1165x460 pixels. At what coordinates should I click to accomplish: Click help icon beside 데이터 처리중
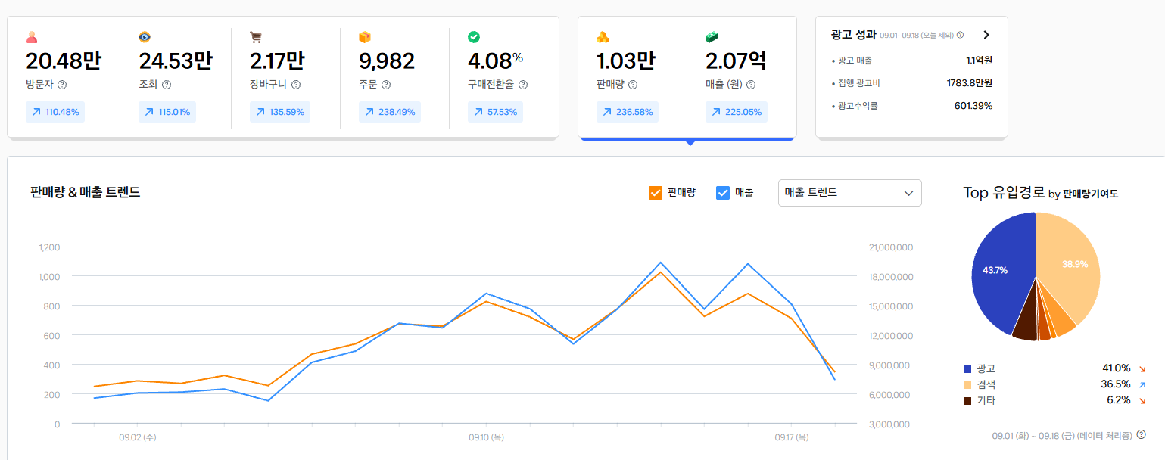tap(1141, 434)
